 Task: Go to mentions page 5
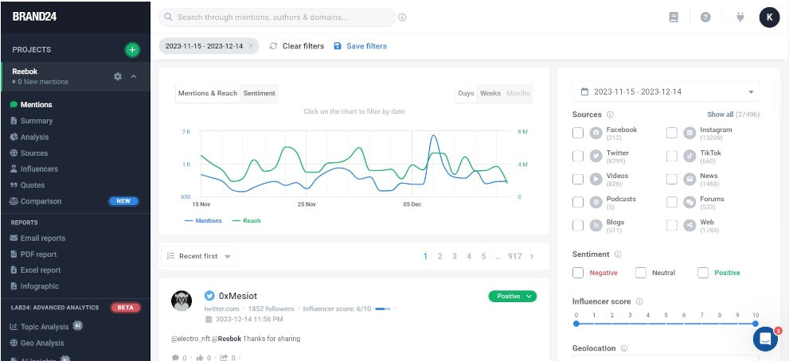[x=483, y=256]
